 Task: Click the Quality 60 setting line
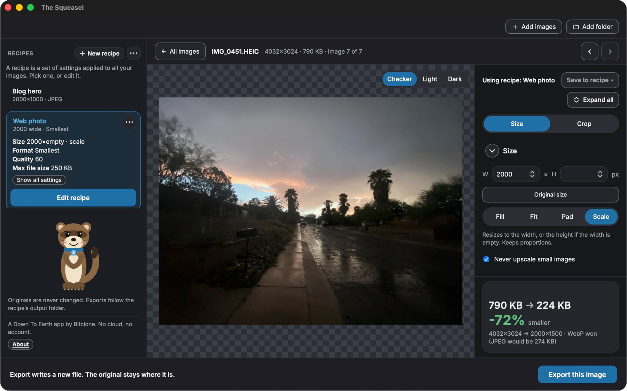pyautogui.click(x=28, y=159)
